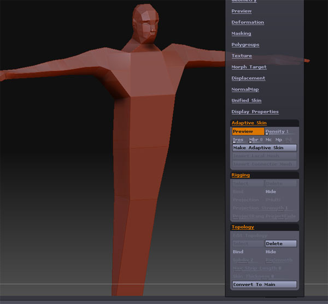This screenshot has height=304, width=328.
Task: Toggle Bind in the Topology section
Action: [x=238, y=252]
